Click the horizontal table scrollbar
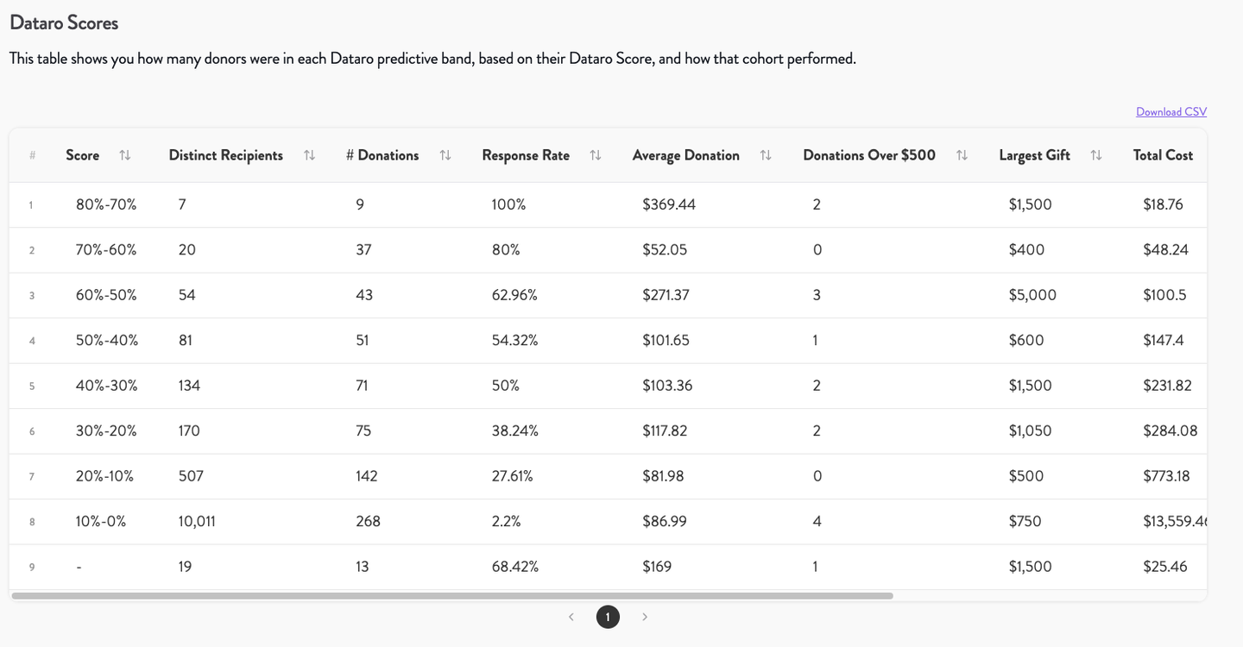Viewport: 1243px width, 647px height. (451, 595)
